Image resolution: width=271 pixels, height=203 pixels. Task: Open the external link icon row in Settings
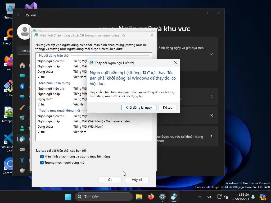211,116
